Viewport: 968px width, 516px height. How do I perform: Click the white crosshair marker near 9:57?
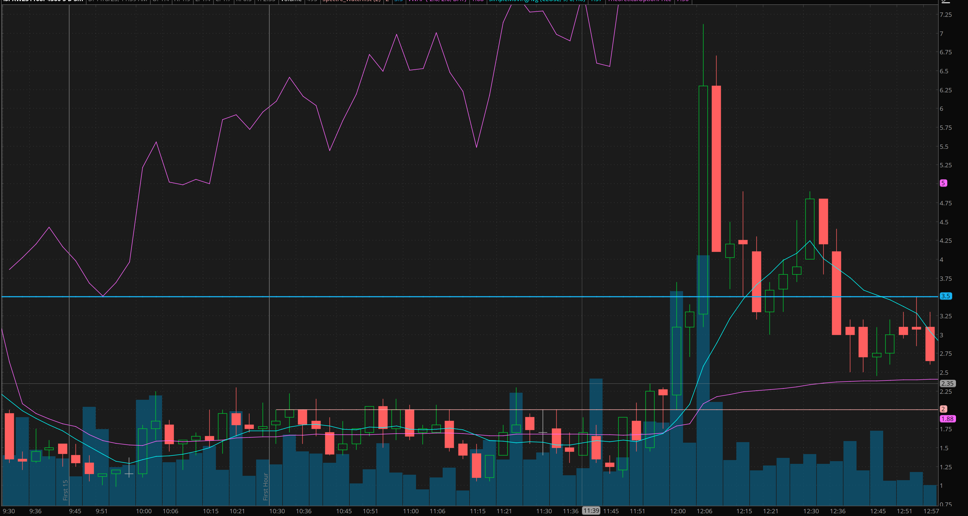click(129, 474)
